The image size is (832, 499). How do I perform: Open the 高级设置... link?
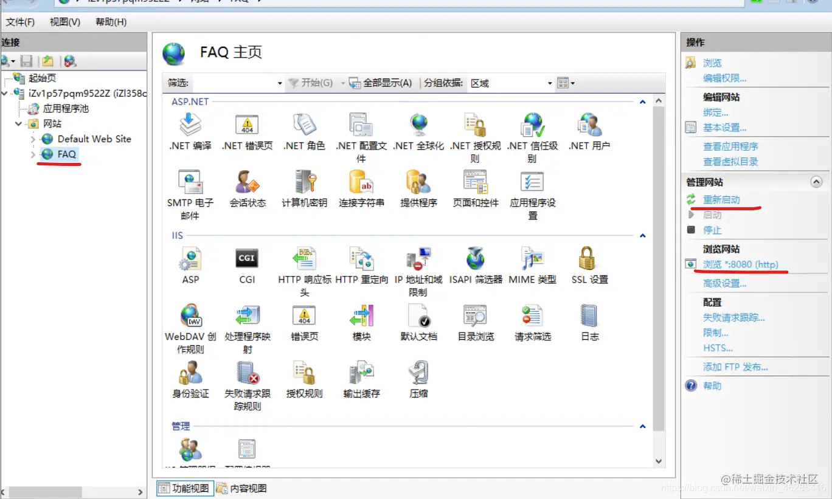[725, 283]
